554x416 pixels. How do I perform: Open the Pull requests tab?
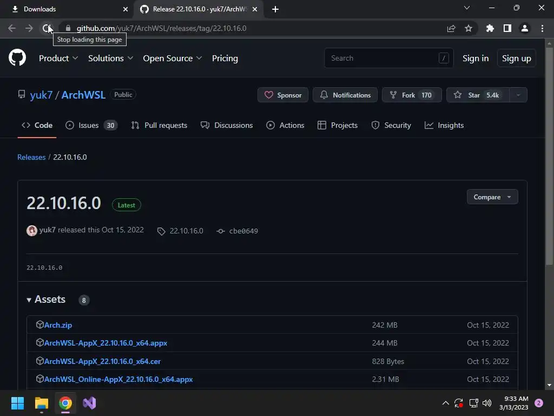[159, 125]
